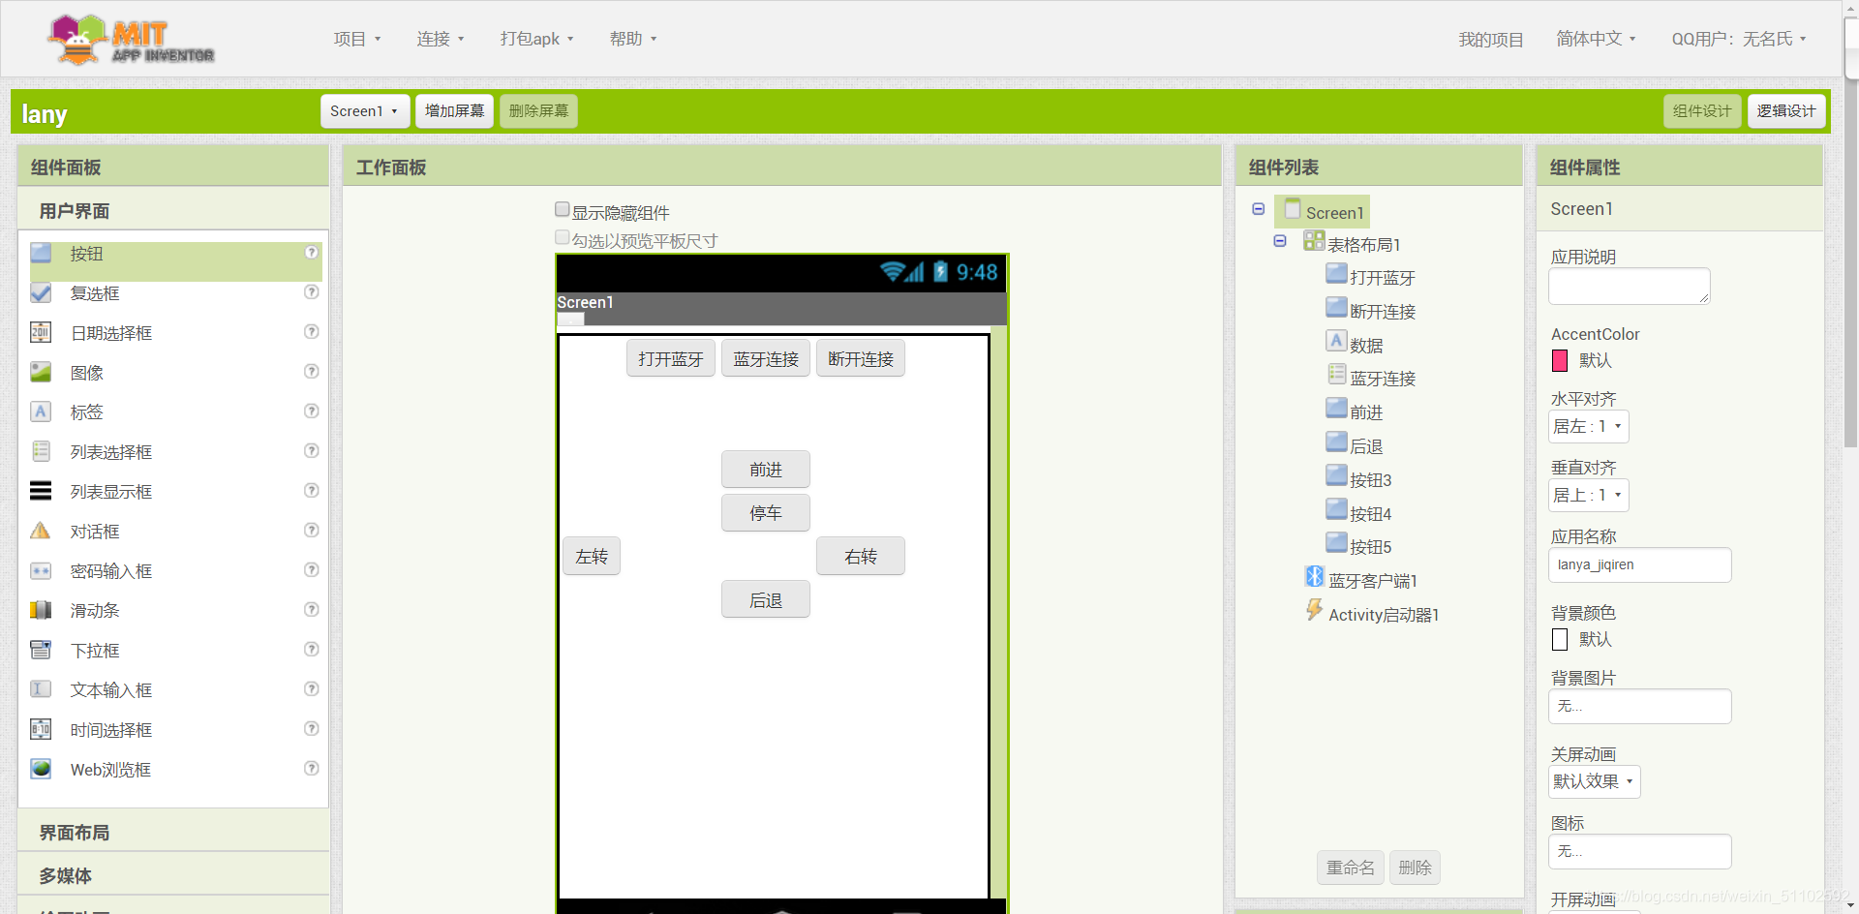Click the 重命名 button
1859x914 pixels.
pos(1351,868)
